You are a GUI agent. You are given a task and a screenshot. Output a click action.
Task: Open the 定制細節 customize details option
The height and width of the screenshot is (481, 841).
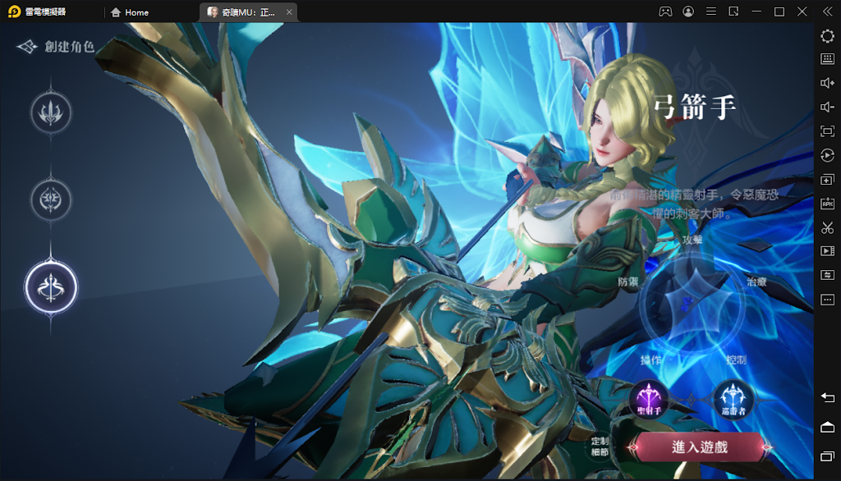coord(600,447)
